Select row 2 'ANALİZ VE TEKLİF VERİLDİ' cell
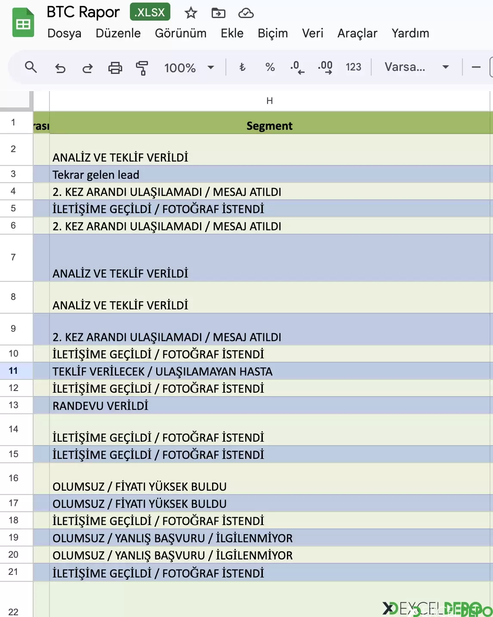The width and height of the screenshot is (493, 617). tap(270, 150)
